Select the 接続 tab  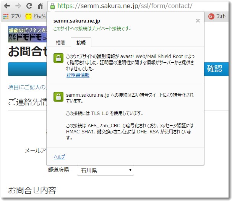coord(81,42)
